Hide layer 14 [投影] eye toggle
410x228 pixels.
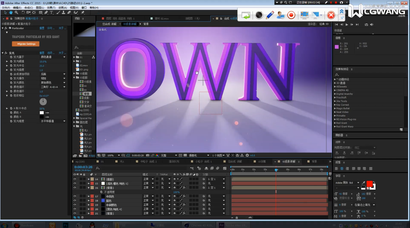[75, 179]
